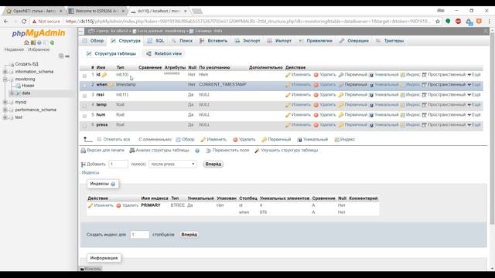This screenshot has height=278, width=495.
Task: Click the help icon next to Анализ структуры
Action: coord(197,151)
